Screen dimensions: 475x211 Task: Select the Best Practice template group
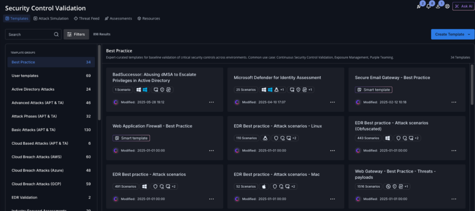51,62
